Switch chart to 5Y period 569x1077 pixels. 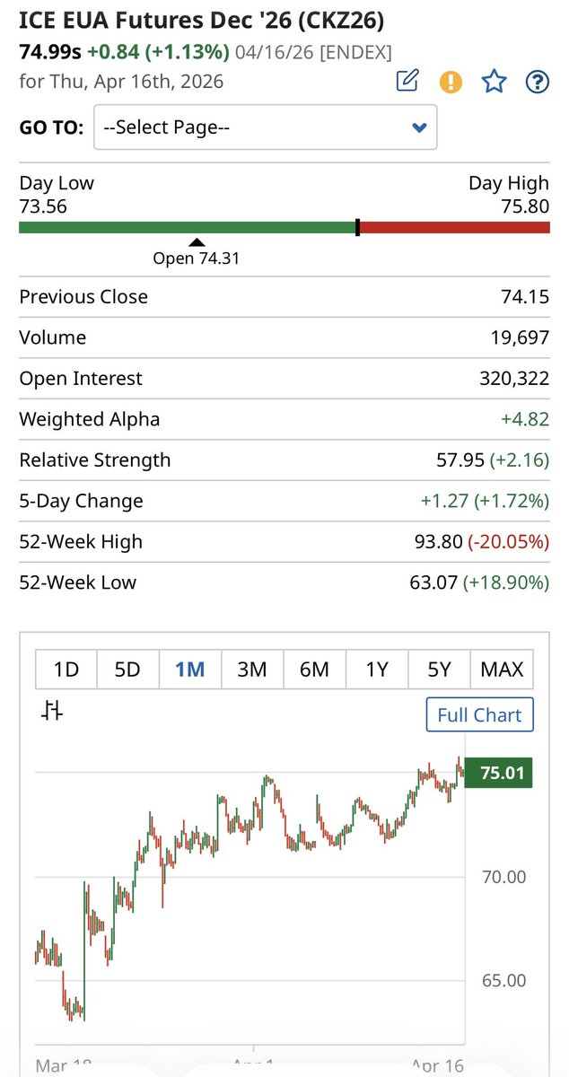tap(439, 670)
